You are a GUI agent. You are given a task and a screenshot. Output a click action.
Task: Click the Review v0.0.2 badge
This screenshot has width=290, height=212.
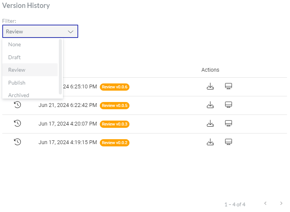tap(115, 143)
